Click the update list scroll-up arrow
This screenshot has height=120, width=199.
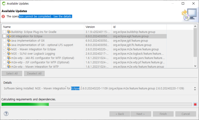(195, 26)
